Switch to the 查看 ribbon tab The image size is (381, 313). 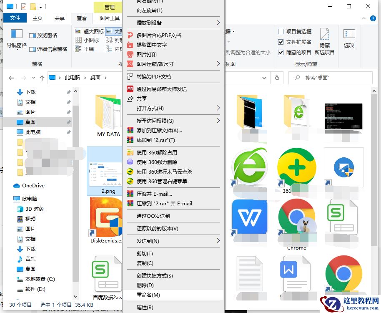82,18
